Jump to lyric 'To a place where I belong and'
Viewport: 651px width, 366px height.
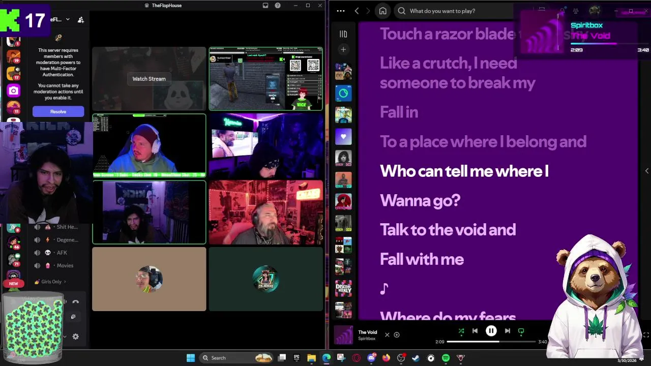pyautogui.click(x=483, y=142)
